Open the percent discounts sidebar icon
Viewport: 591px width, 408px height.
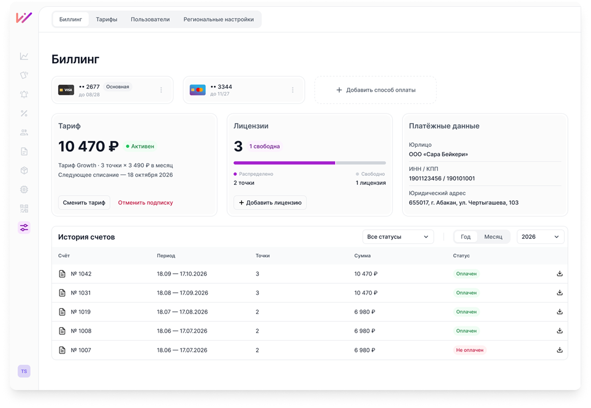[x=24, y=113]
